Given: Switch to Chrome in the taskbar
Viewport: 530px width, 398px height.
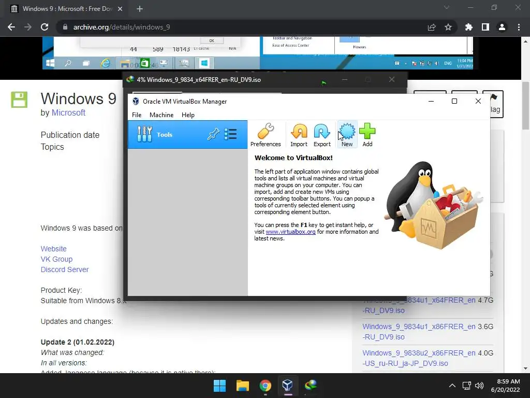Looking at the screenshot, I should coord(266,386).
